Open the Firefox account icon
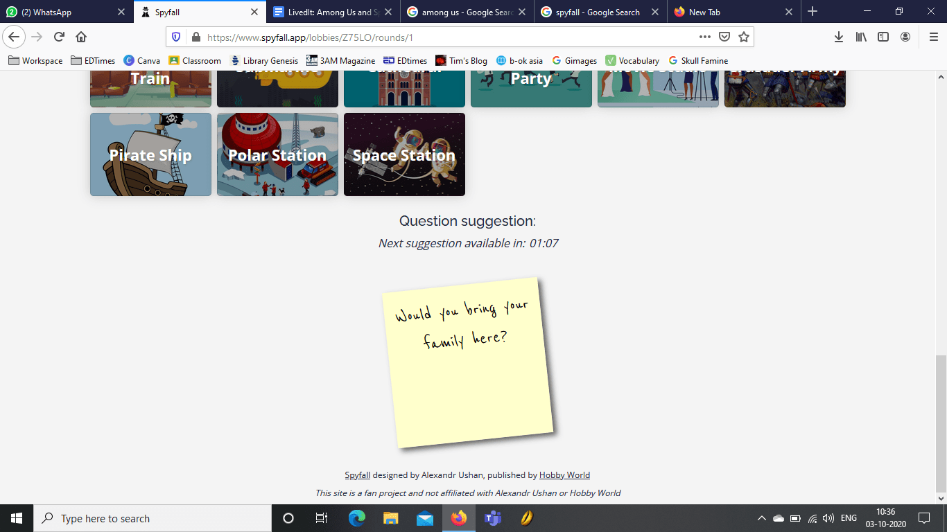The height and width of the screenshot is (532, 947). [905, 37]
